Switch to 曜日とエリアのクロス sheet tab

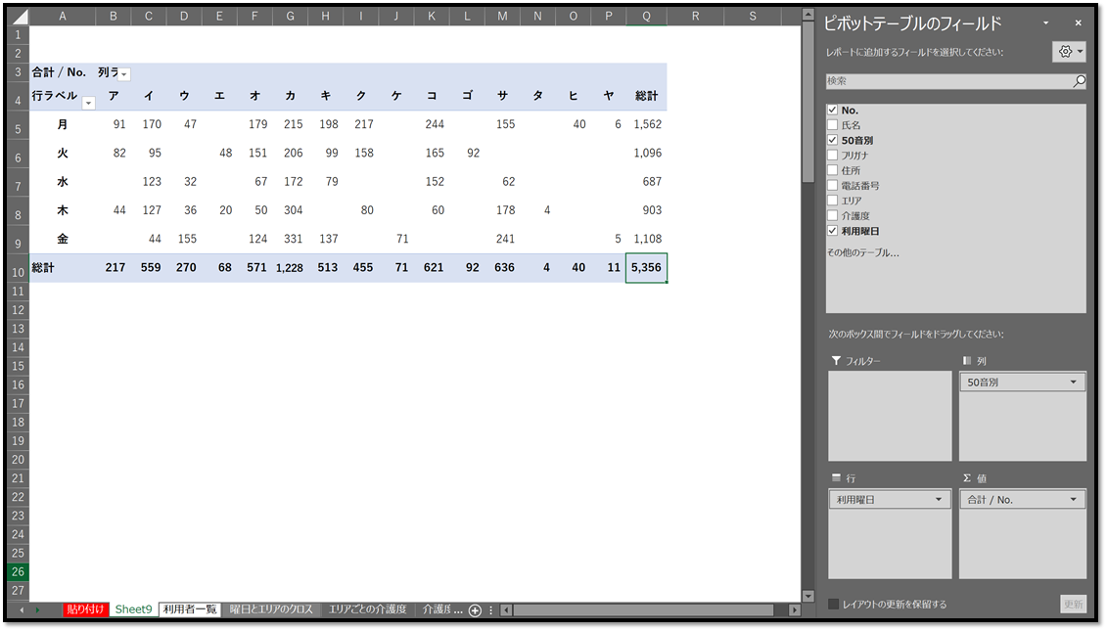click(271, 609)
